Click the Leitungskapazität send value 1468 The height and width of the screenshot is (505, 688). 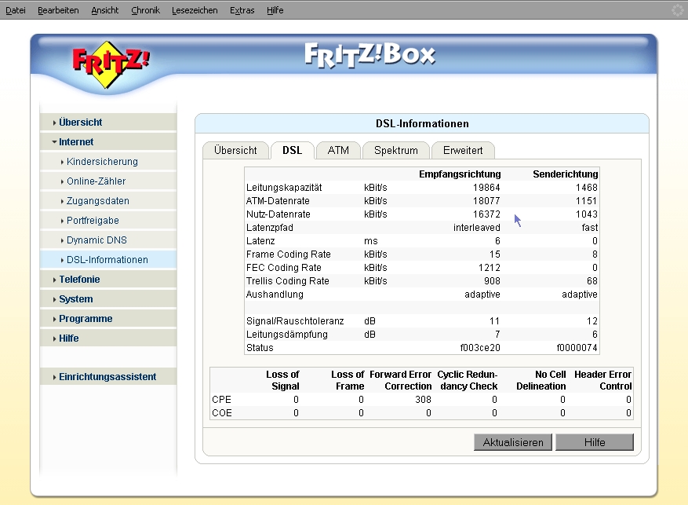587,188
